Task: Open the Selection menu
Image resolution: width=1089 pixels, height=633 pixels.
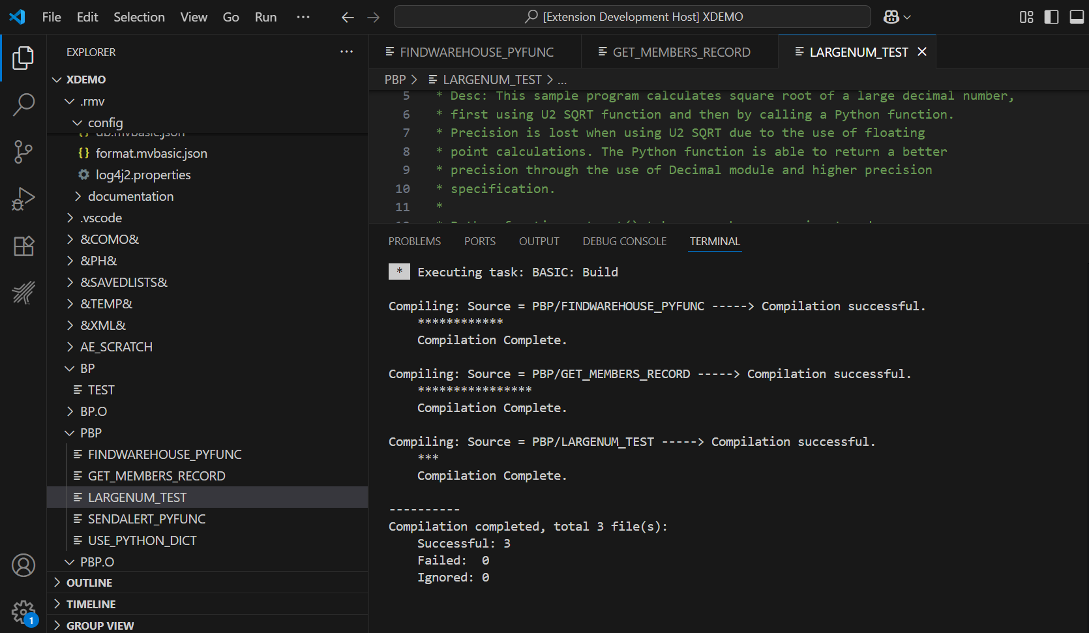Action: [139, 17]
